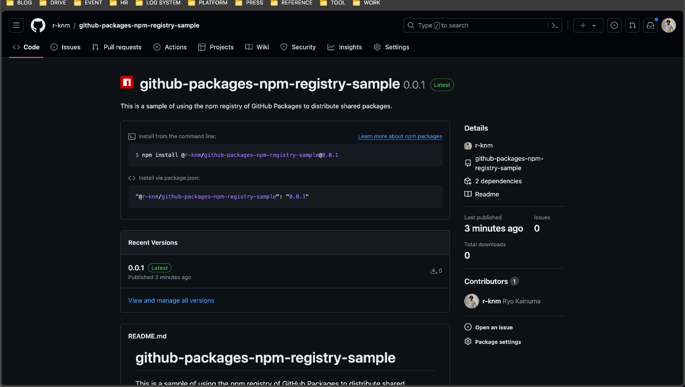Click the repository name breadcrumb link

139,25
